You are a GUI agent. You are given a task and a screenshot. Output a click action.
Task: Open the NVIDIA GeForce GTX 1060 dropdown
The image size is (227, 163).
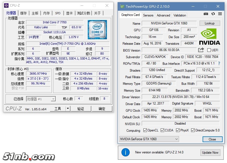pyautogui.click(x=149, y=139)
